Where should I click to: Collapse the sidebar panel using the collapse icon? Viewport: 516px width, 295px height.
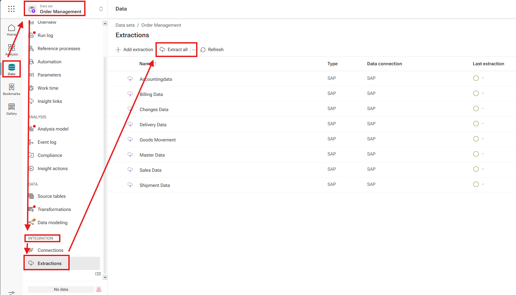pos(98,274)
